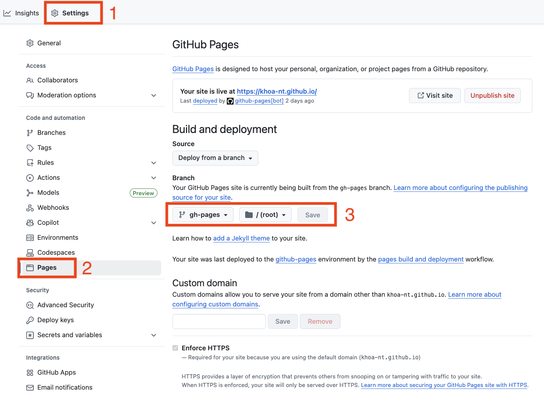Image resolution: width=544 pixels, height=405 pixels.
Task: Click the Environments icon in sidebar
Action: (30, 238)
